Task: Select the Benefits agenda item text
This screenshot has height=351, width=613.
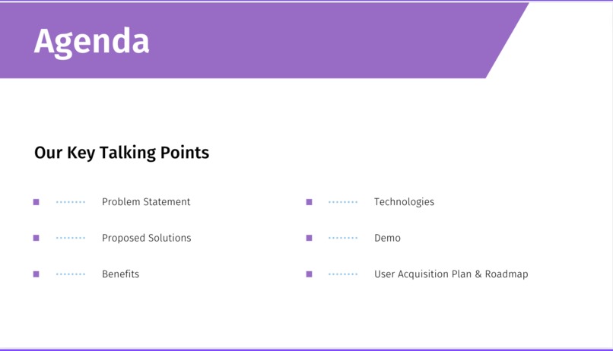Action: point(120,274)
